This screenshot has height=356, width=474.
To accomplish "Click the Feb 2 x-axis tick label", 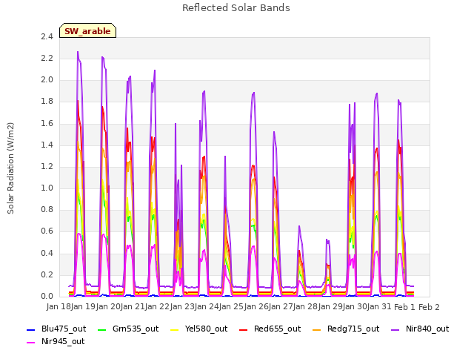I will [x=429, y=307].
